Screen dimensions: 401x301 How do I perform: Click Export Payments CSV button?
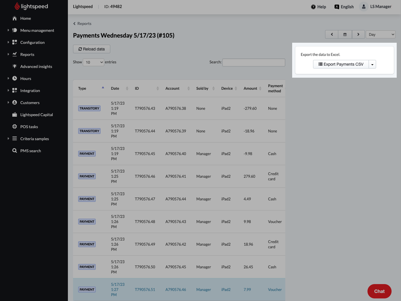tap(341, 64)
